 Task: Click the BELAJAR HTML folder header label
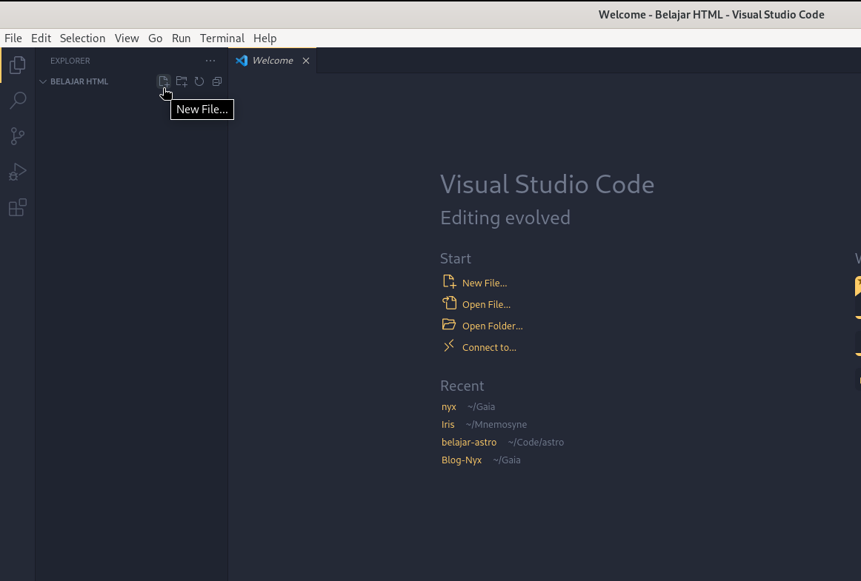coord(79,81)
